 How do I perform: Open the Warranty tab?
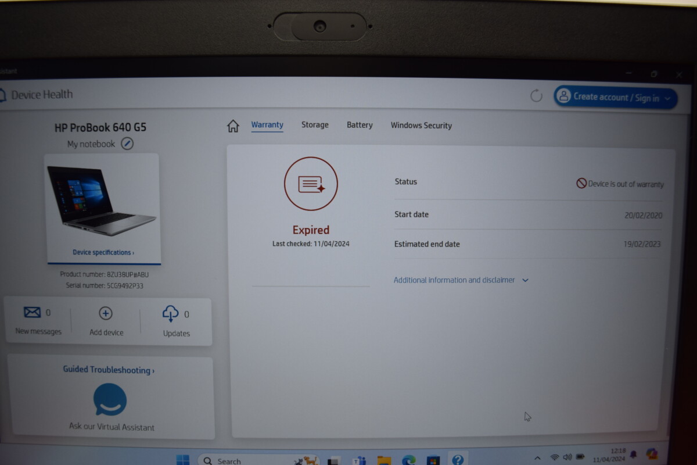tap(267, 124)
